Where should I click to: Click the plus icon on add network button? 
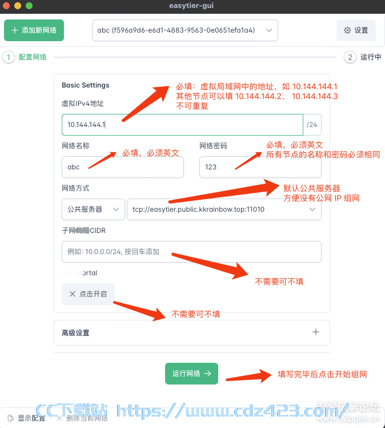(15, 30)
